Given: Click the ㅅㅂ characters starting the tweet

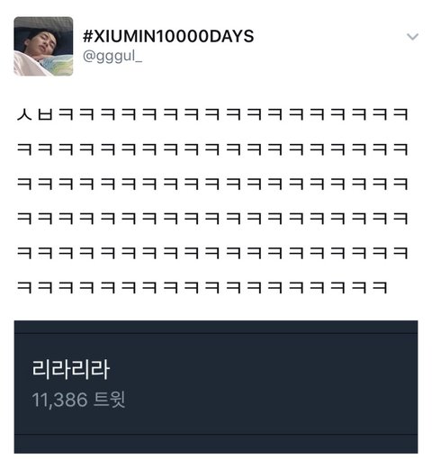Looking at the screenshot, I should [x=35, y=114].
